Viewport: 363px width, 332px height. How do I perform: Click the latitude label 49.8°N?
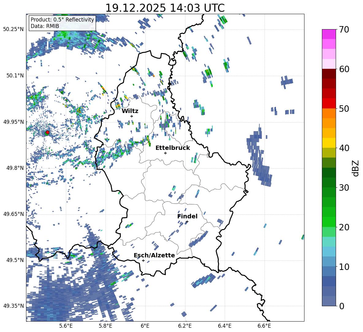(x=15, y=168)
